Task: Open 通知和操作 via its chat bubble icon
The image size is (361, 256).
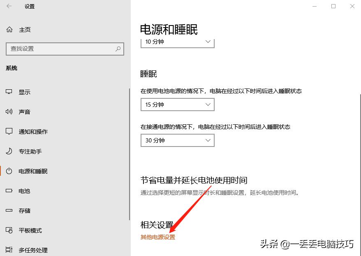Action: [9, 131]
